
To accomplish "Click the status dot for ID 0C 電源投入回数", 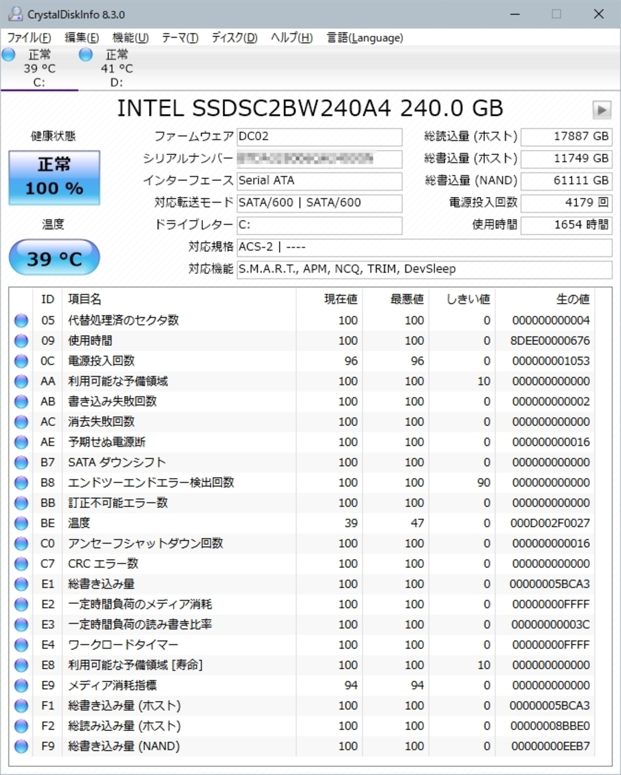I will 21,361.
